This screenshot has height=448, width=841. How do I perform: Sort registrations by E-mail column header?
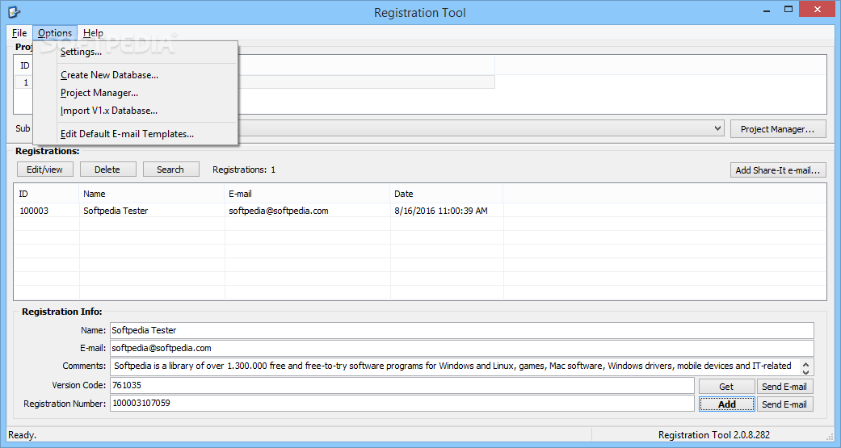[x=307, y=194]
